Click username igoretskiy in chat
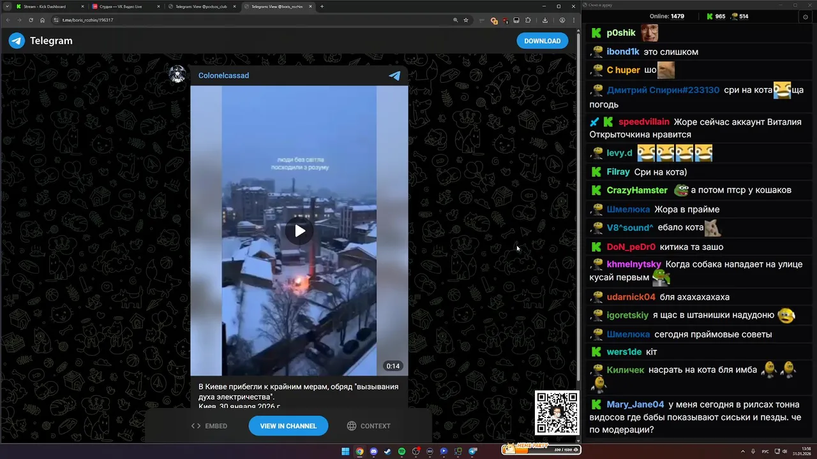This screenshot has width=817, height=459. [x=627, y=315]
